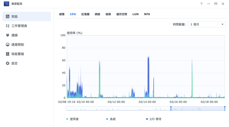Click the 02/16 00:00 axis label
The image size is (229, 127).
[x=178, y=102]
